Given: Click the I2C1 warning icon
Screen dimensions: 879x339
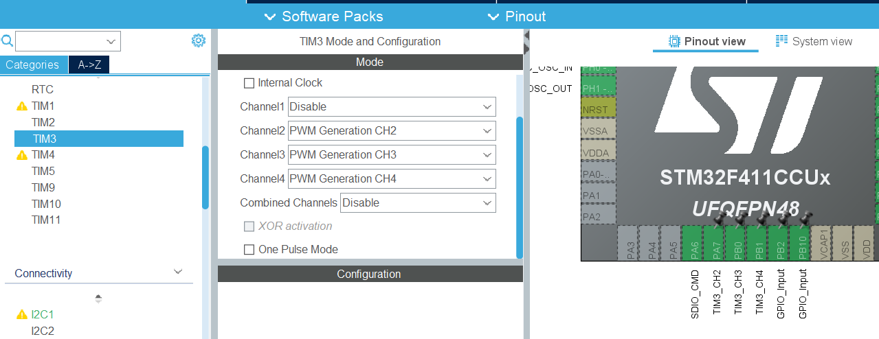Looking at the screenshot, I should 22,315.
